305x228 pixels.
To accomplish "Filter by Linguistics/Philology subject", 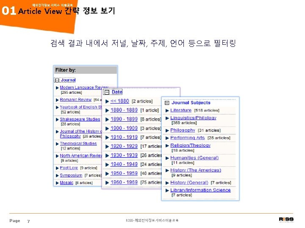I will pyautogui.click(x=193, y=118).
